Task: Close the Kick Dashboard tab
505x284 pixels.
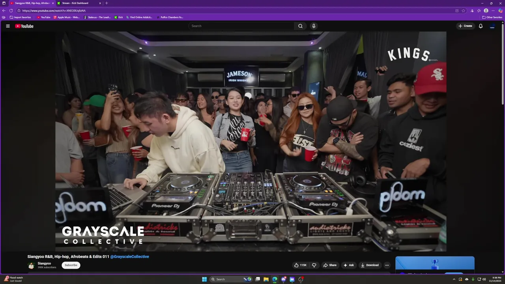Action: (x=100, y=3)
